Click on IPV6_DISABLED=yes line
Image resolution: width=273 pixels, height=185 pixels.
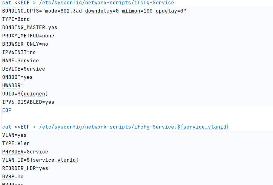[x=28, y=102]
